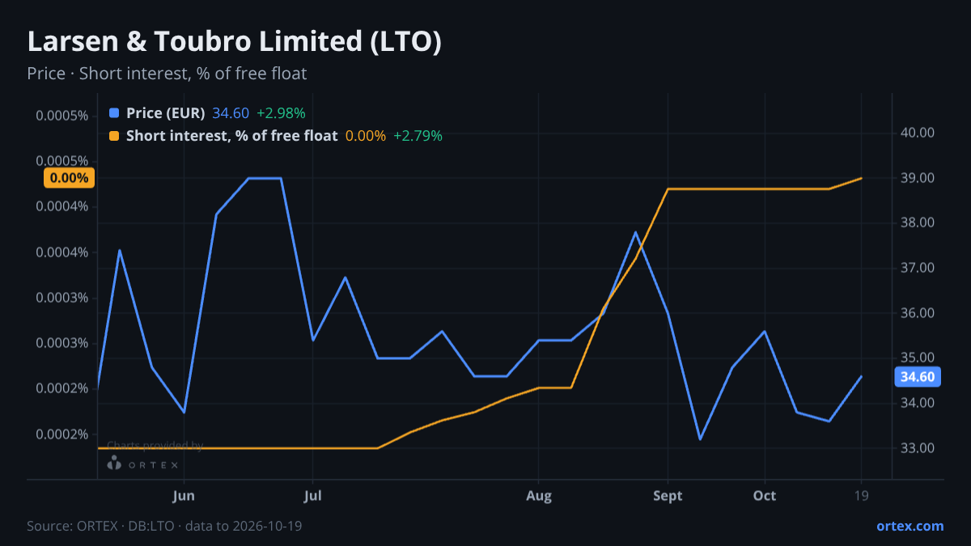Click the Oct label on the time axis
The height and width of the screenshot is (546, 971).
coord(765,496)
